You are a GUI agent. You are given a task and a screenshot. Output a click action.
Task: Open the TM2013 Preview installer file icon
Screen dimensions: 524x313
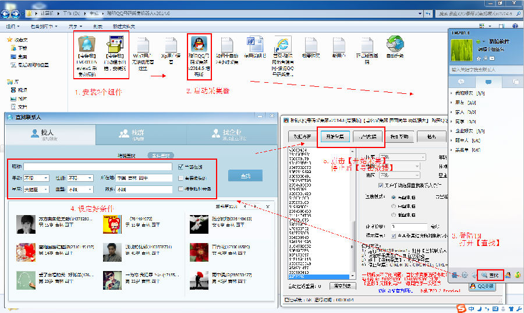87,44
